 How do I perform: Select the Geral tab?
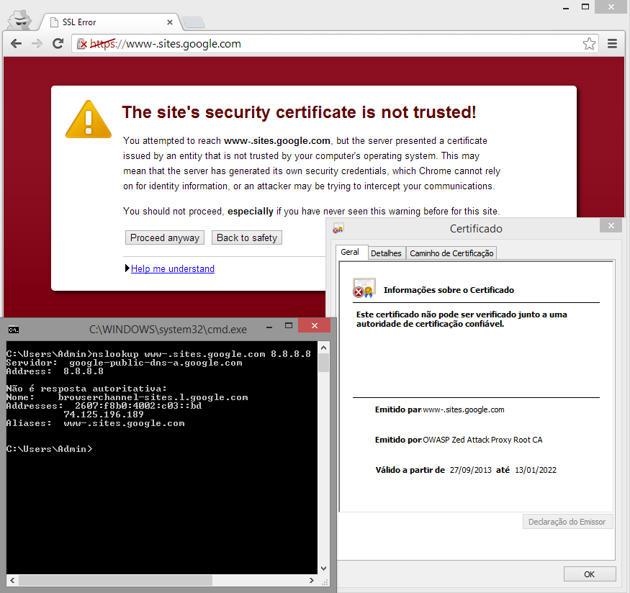pyautogui.click(x=350, y=252)
